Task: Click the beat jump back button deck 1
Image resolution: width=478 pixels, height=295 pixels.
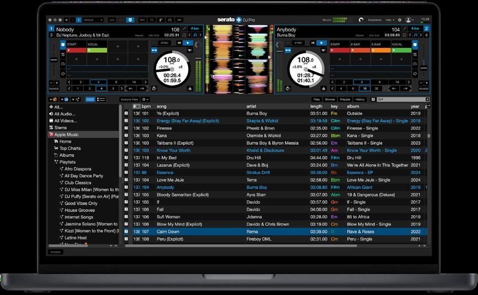Action: 131,89
